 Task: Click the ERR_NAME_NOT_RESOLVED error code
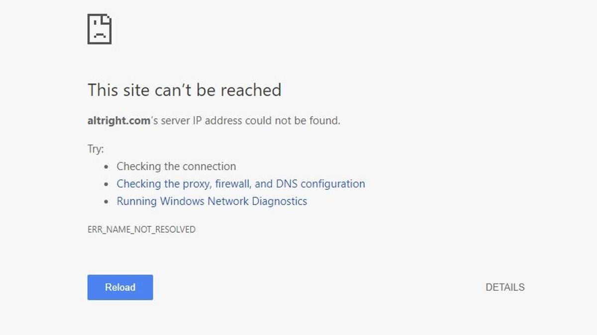(x=141, y=230)
